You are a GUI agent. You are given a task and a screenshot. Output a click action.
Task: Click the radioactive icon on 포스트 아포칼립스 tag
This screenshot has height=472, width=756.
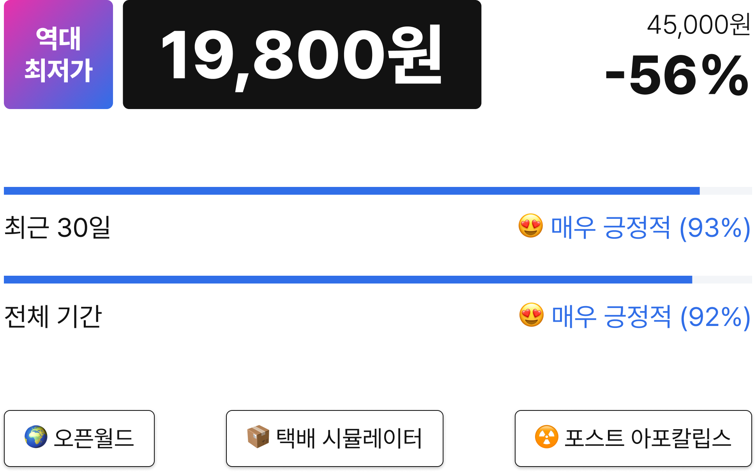[x=546, y=437]
